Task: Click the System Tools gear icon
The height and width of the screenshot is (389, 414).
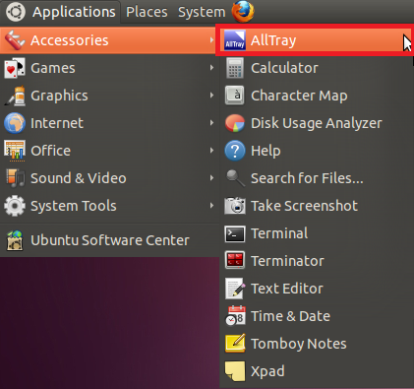Action: (x=15, y=206)
